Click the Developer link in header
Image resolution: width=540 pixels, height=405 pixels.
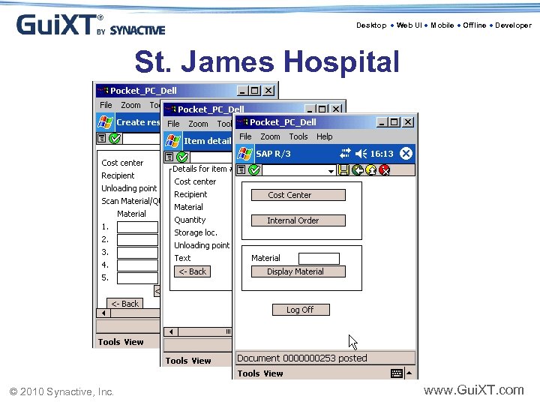[513, 25]
